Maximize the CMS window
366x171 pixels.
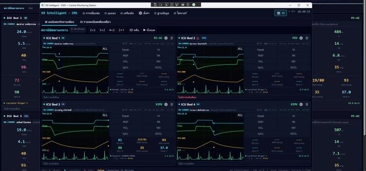(x=299, y=5)
